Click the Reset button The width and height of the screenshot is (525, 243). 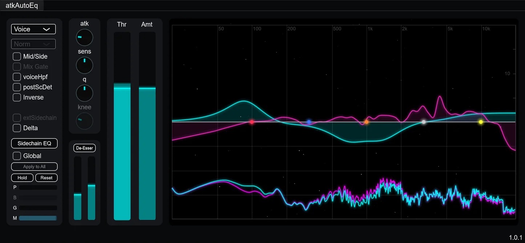tap(47, 178)
